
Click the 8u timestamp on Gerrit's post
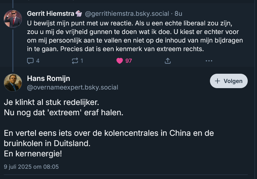pos(178,14)
